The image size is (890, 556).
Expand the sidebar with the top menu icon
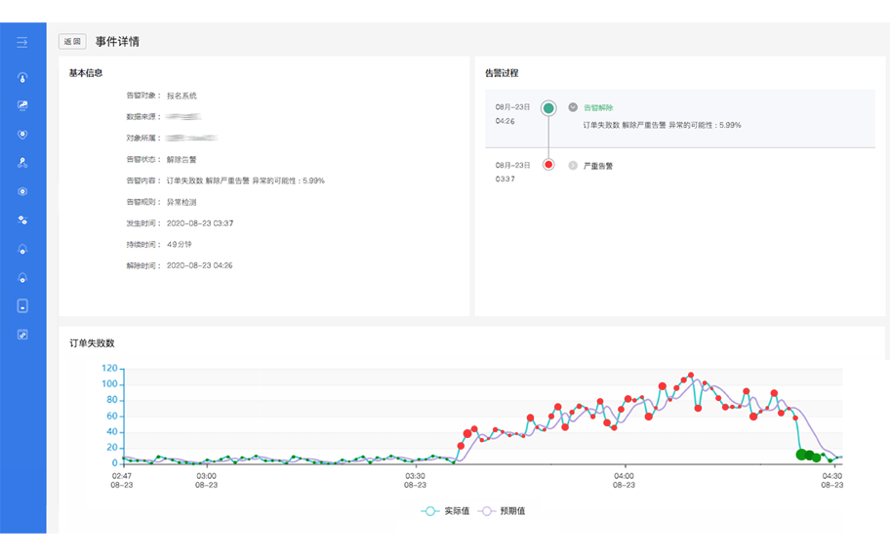pos(22,42)
